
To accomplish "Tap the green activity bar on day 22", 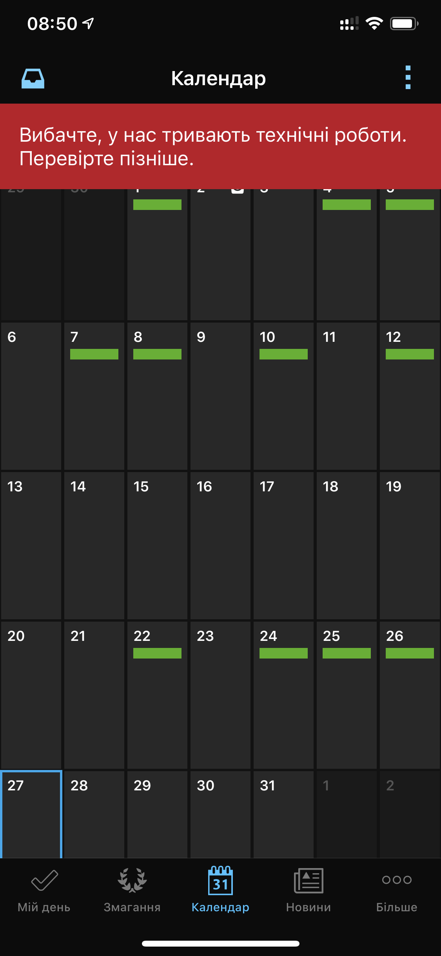I will pos(157,653).
